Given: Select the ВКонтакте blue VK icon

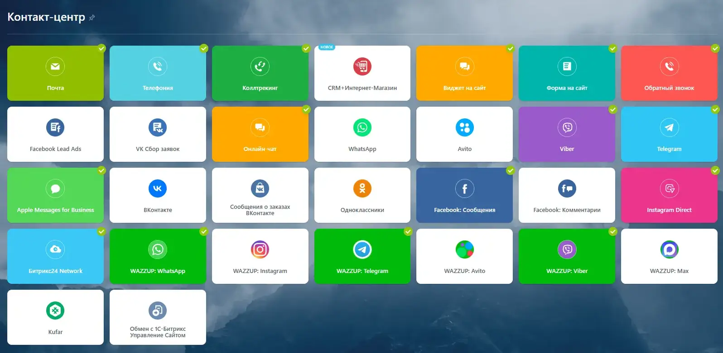Looking at the screenshot, I should [x=158, y=188].
